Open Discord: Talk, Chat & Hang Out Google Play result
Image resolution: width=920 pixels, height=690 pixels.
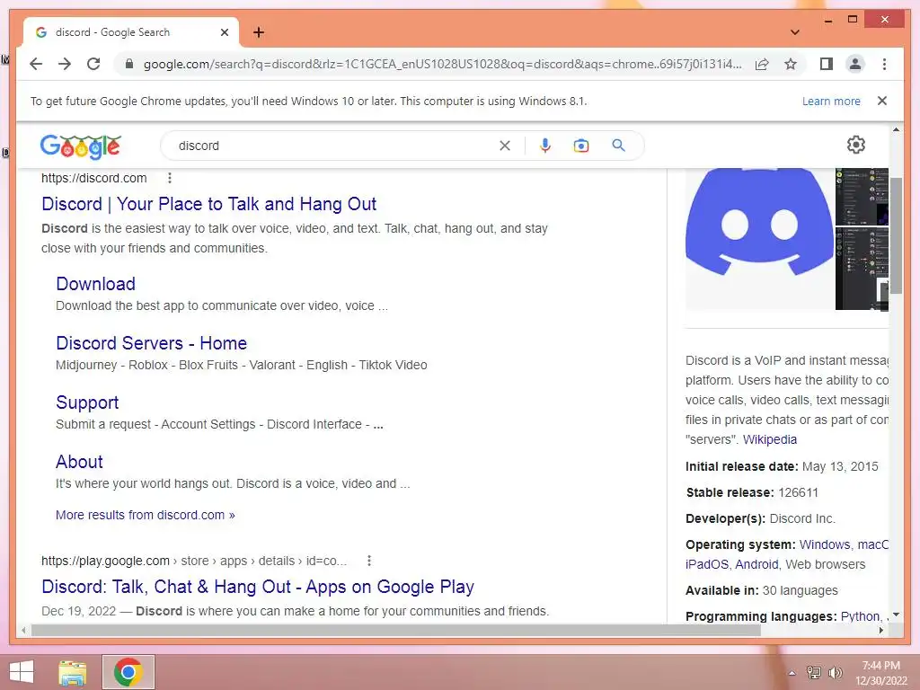coord(258,587)
